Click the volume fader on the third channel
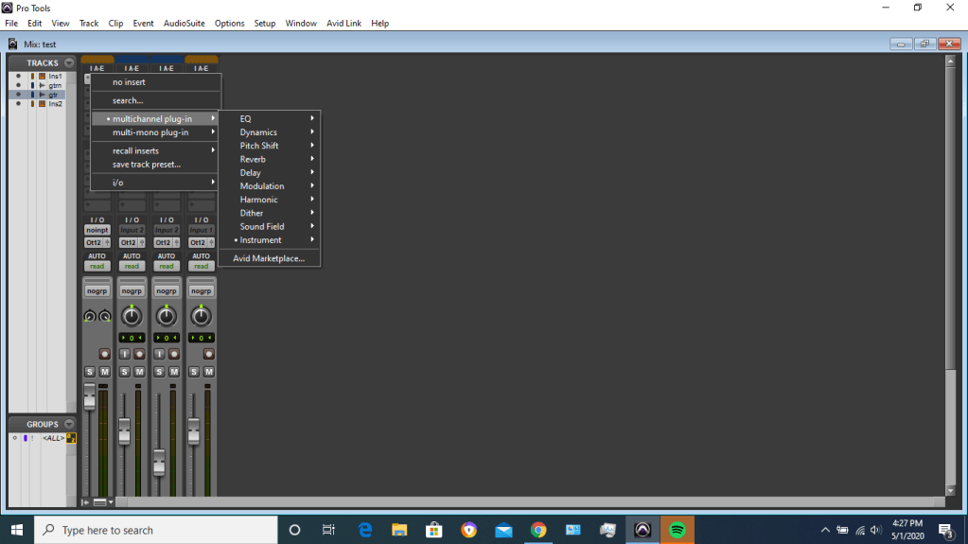 coord(159,463)
